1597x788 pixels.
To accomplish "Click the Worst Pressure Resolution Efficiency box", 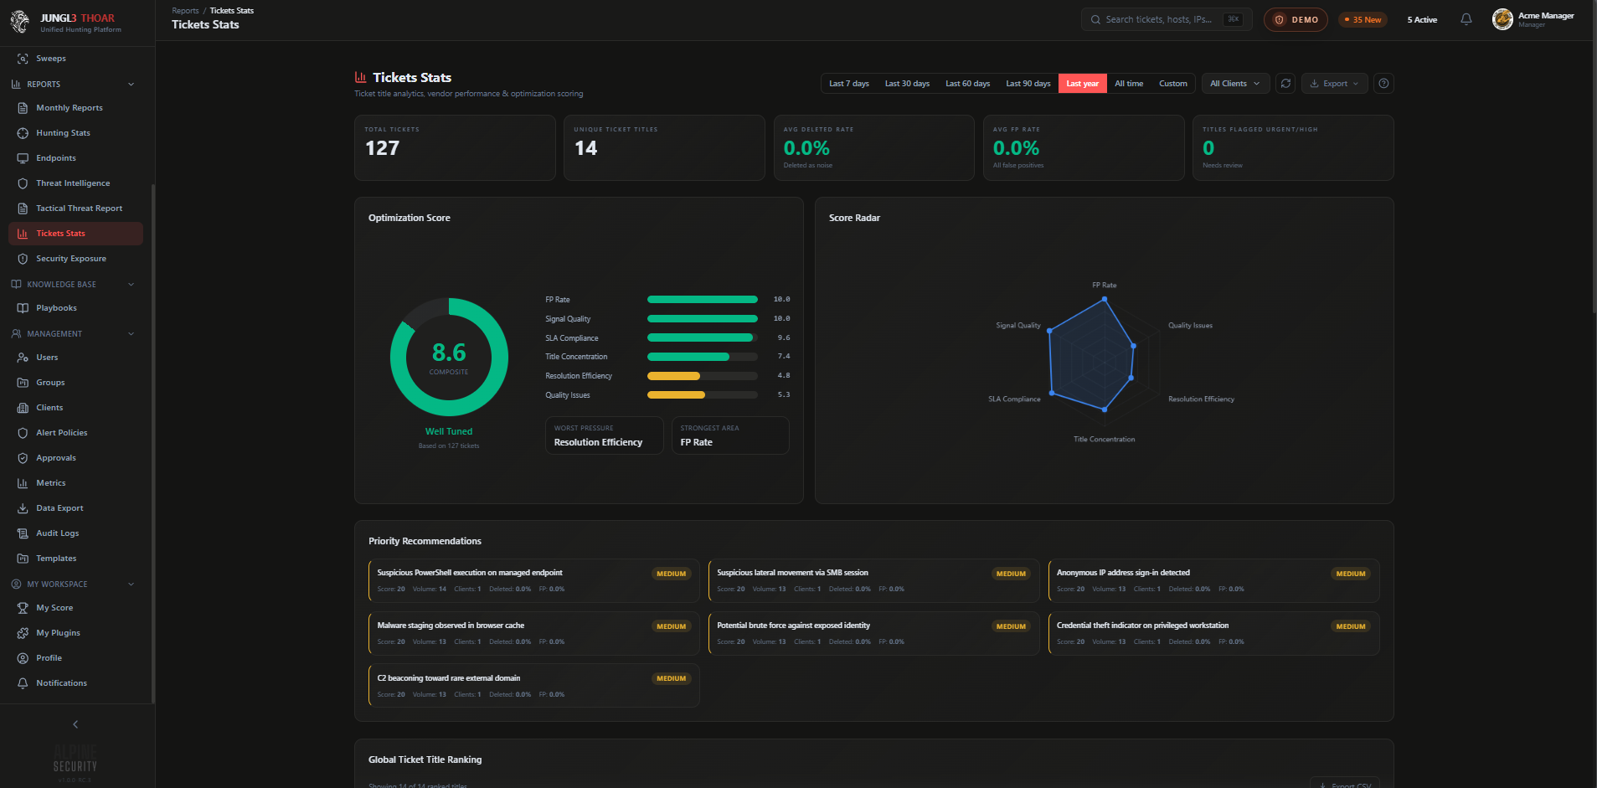I will (604, 435).
